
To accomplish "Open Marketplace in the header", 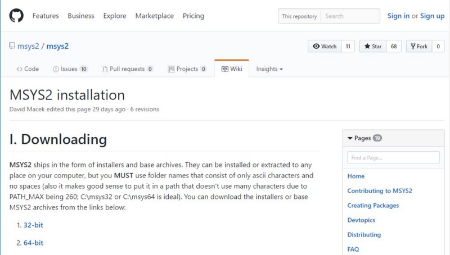I will click(154, 16).
